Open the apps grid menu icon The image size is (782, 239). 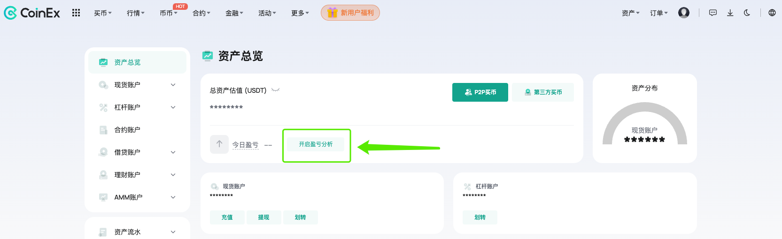[x=76, y=13]
